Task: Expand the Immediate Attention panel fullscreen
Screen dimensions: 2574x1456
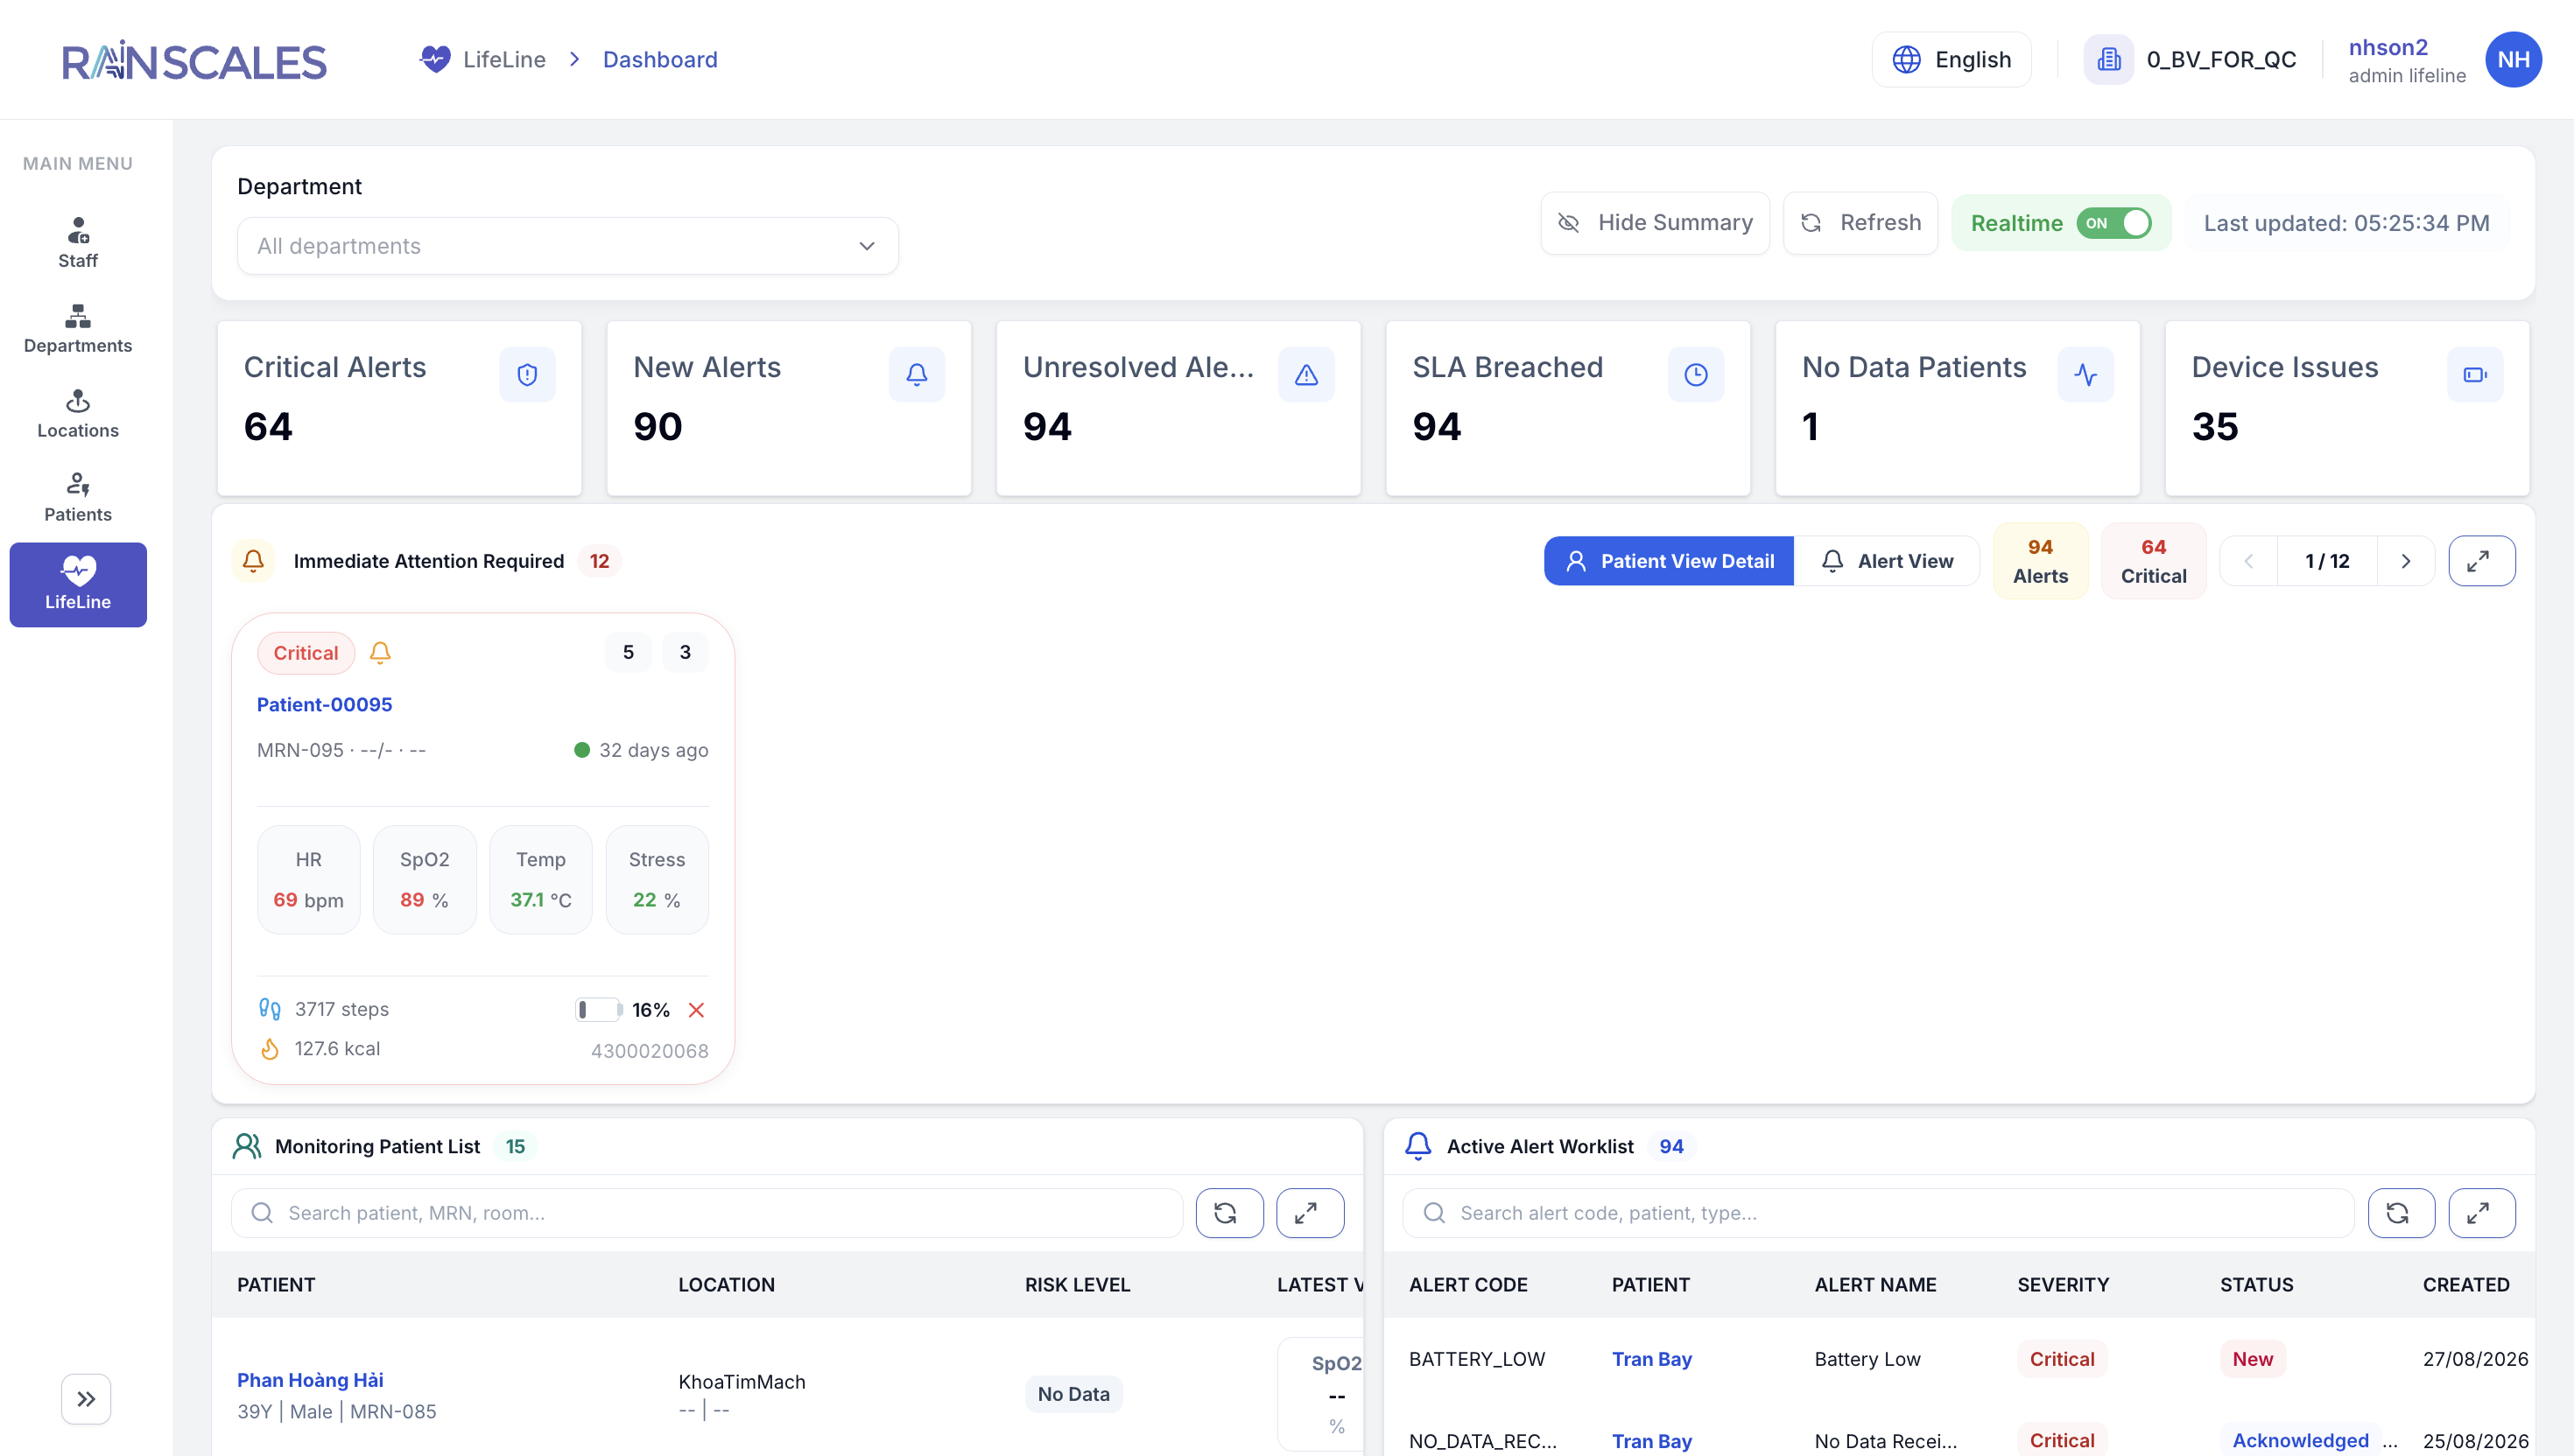Action: (x=2481, y=561)
